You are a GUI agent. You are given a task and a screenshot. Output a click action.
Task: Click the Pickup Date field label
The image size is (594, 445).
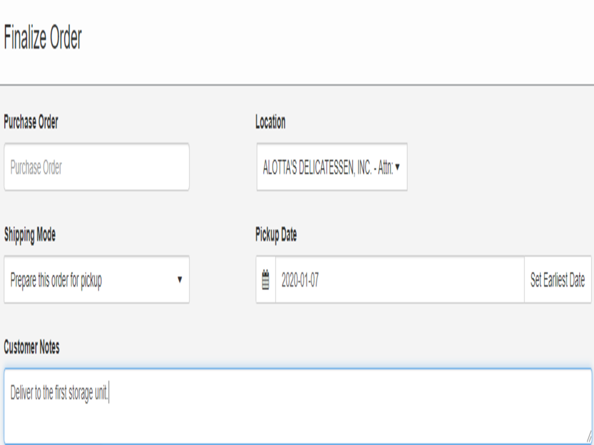(x=276, y=235)
